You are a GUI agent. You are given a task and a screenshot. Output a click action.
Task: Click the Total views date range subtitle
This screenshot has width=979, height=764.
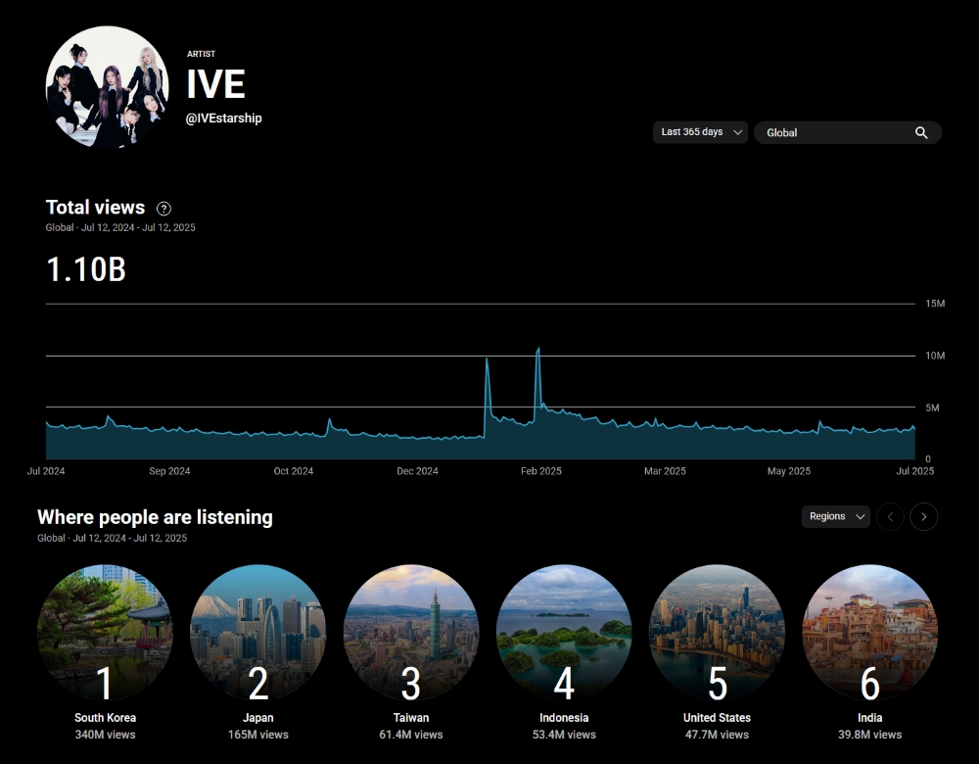point(120,227)
